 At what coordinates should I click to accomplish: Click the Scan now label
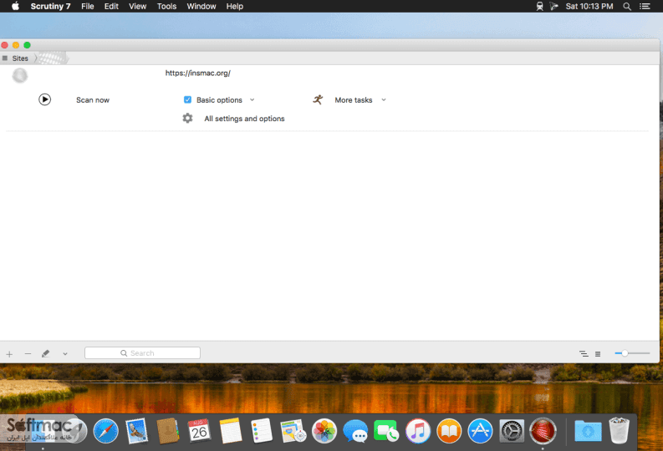pyautogui.click(x=93, y=100)
